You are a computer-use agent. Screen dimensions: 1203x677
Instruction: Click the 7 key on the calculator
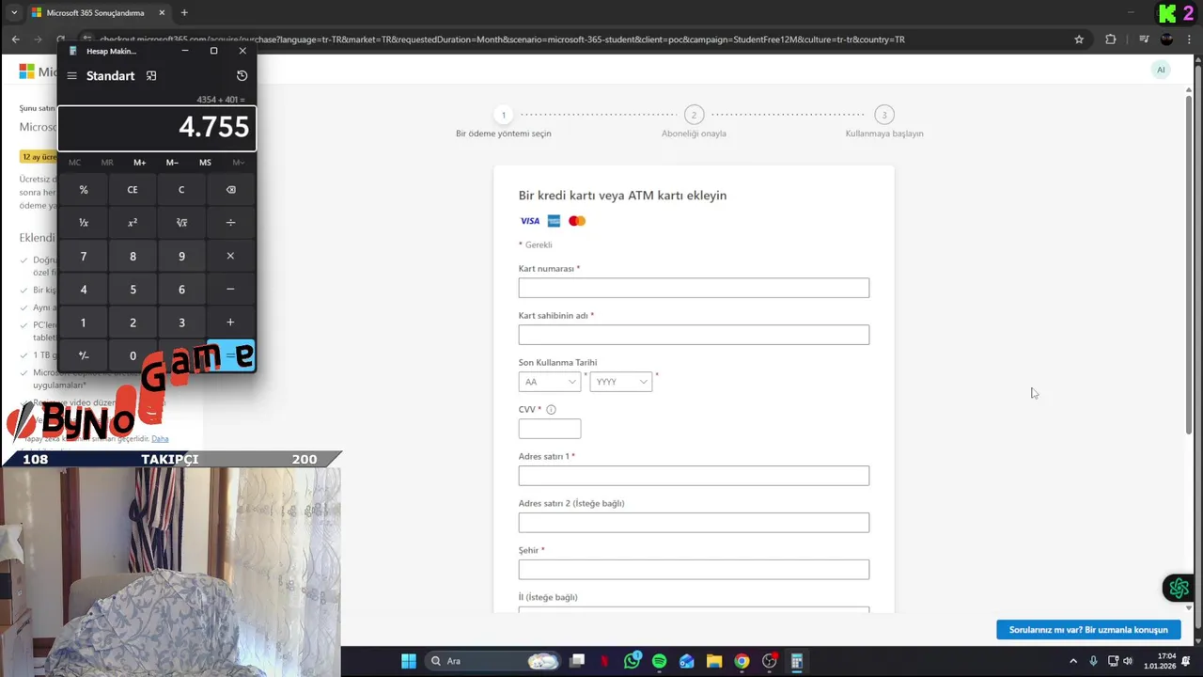pos(84,257)
